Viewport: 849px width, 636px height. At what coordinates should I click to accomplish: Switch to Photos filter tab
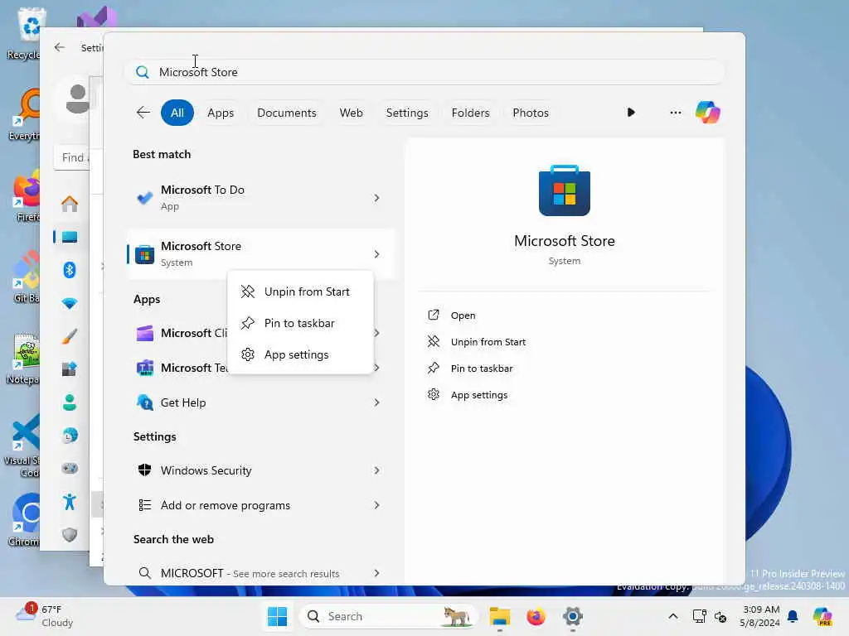[x=531, y=113]
